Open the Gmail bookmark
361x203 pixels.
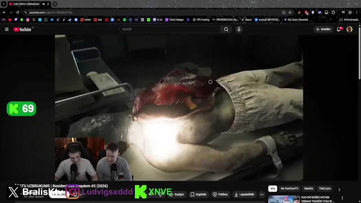pyautogui.click(x=3, y=20)
